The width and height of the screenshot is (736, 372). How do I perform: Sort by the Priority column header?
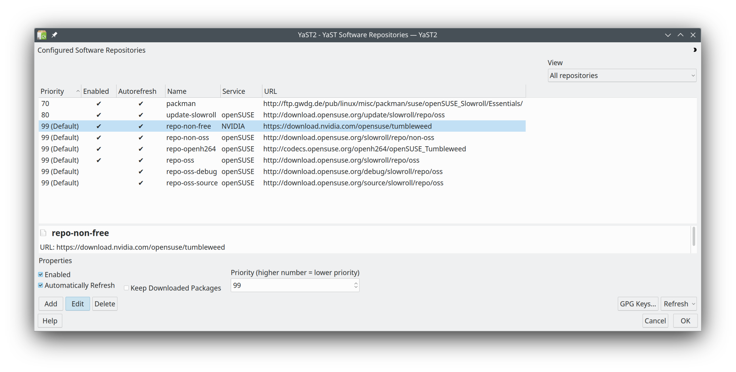coord(60,91)
